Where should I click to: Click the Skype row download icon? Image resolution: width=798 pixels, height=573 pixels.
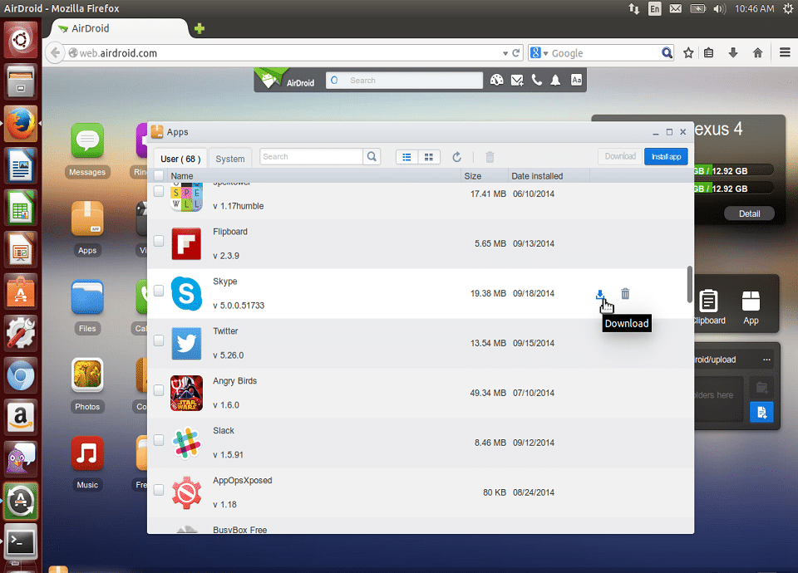[600, 293]
